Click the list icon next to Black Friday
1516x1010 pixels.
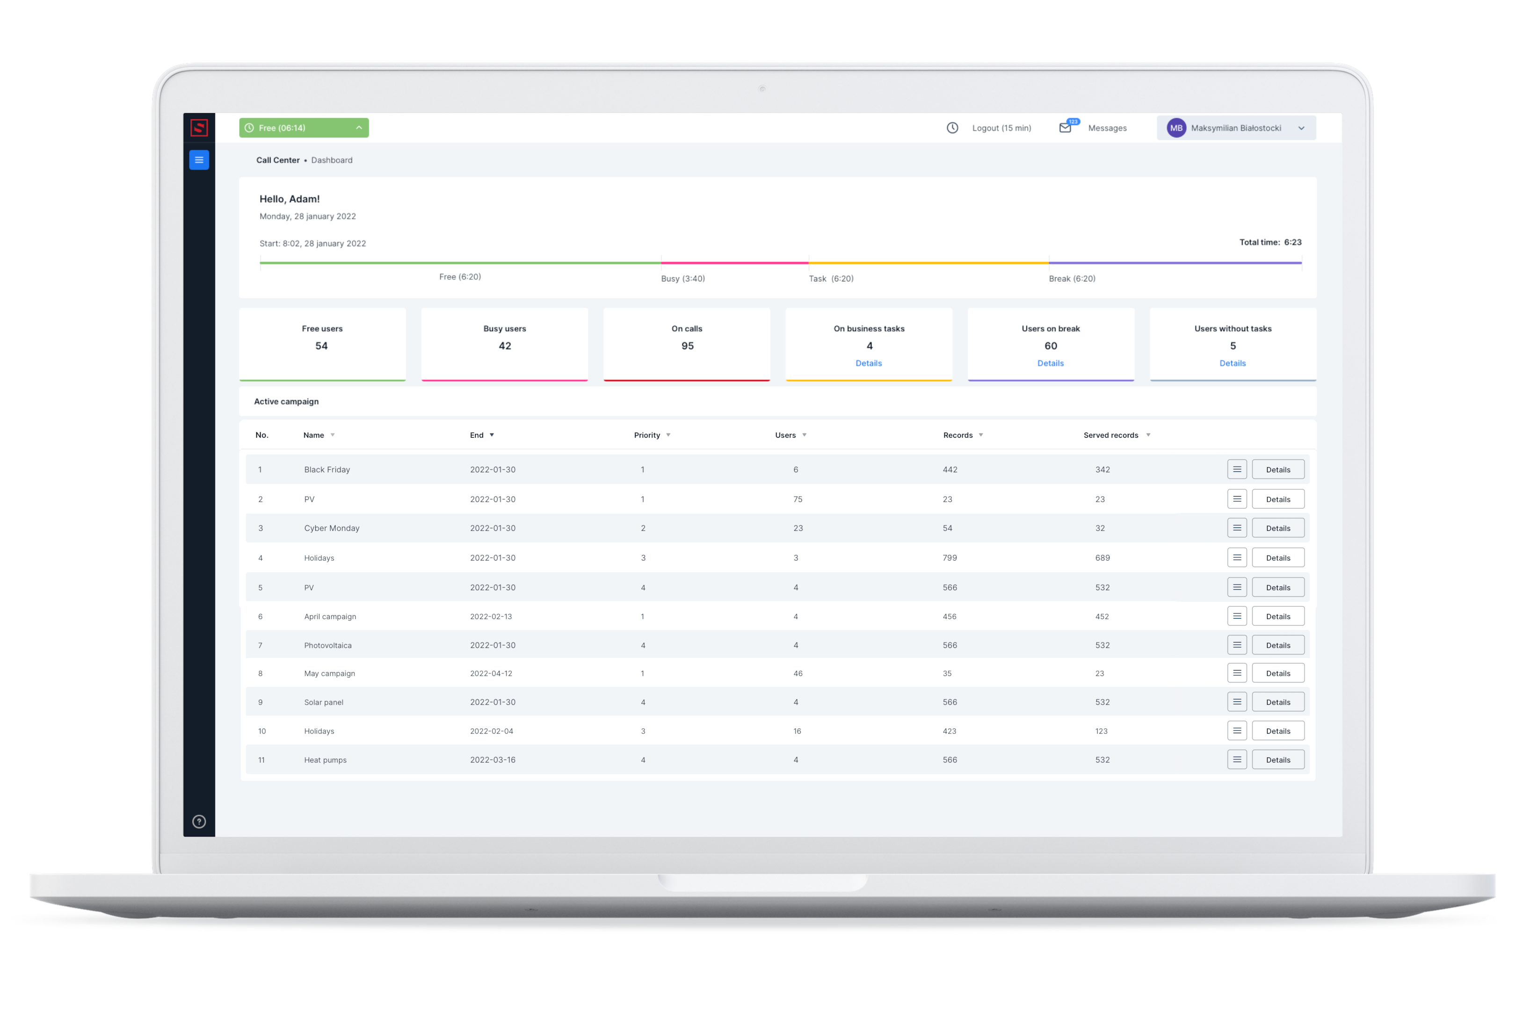point(1235,469)
